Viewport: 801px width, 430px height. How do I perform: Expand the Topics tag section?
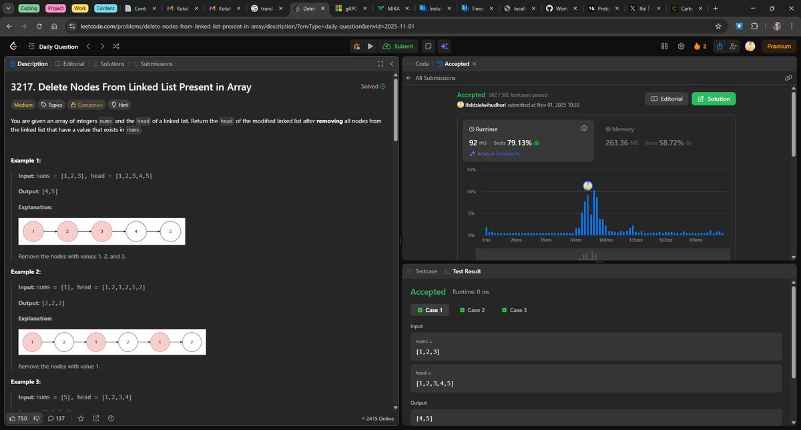click(51, 105)
